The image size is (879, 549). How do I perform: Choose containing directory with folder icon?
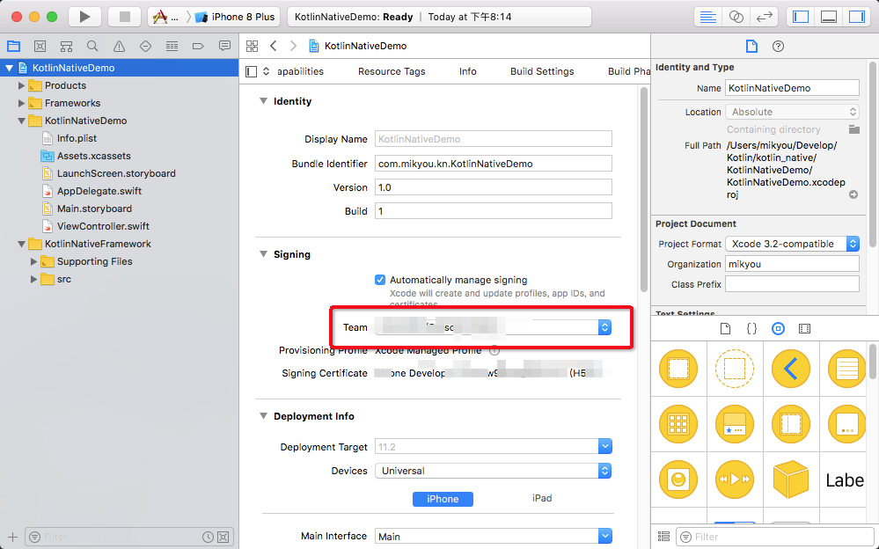tap(853, 129)
